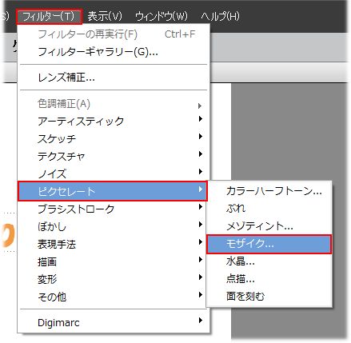Screen dimensions: 351x343
Task: Open the ウィンドウ(W) menu
Action: point(162,17)
